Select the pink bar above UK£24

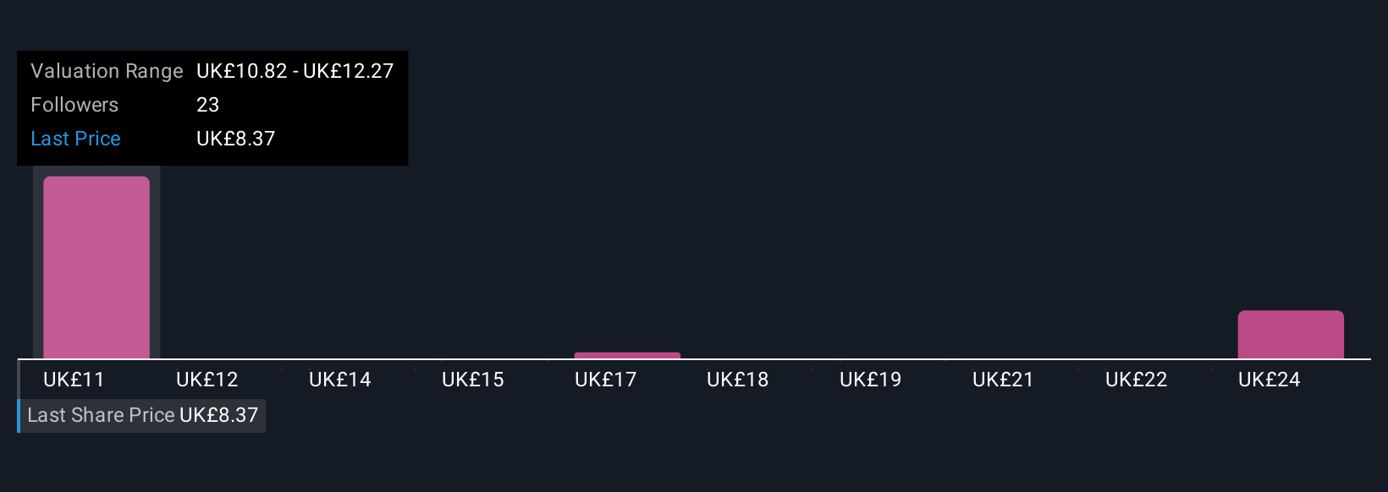tap(1291, 335)
